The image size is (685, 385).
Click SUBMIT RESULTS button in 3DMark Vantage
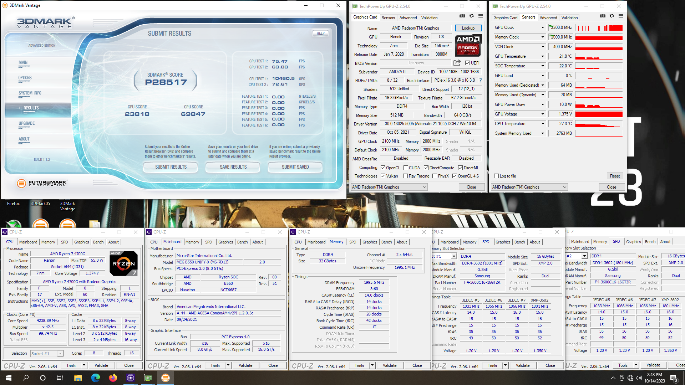coord(171,167)
